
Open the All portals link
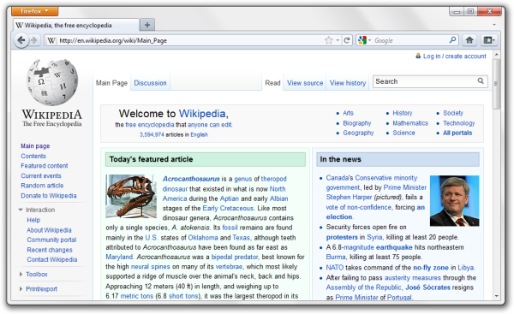coord(457,133)
